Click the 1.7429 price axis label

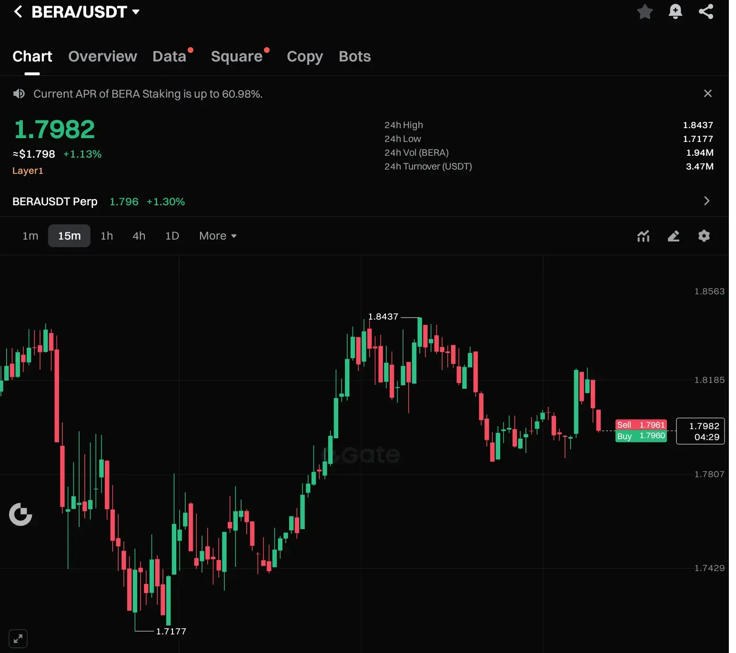(x=709, y=568)
